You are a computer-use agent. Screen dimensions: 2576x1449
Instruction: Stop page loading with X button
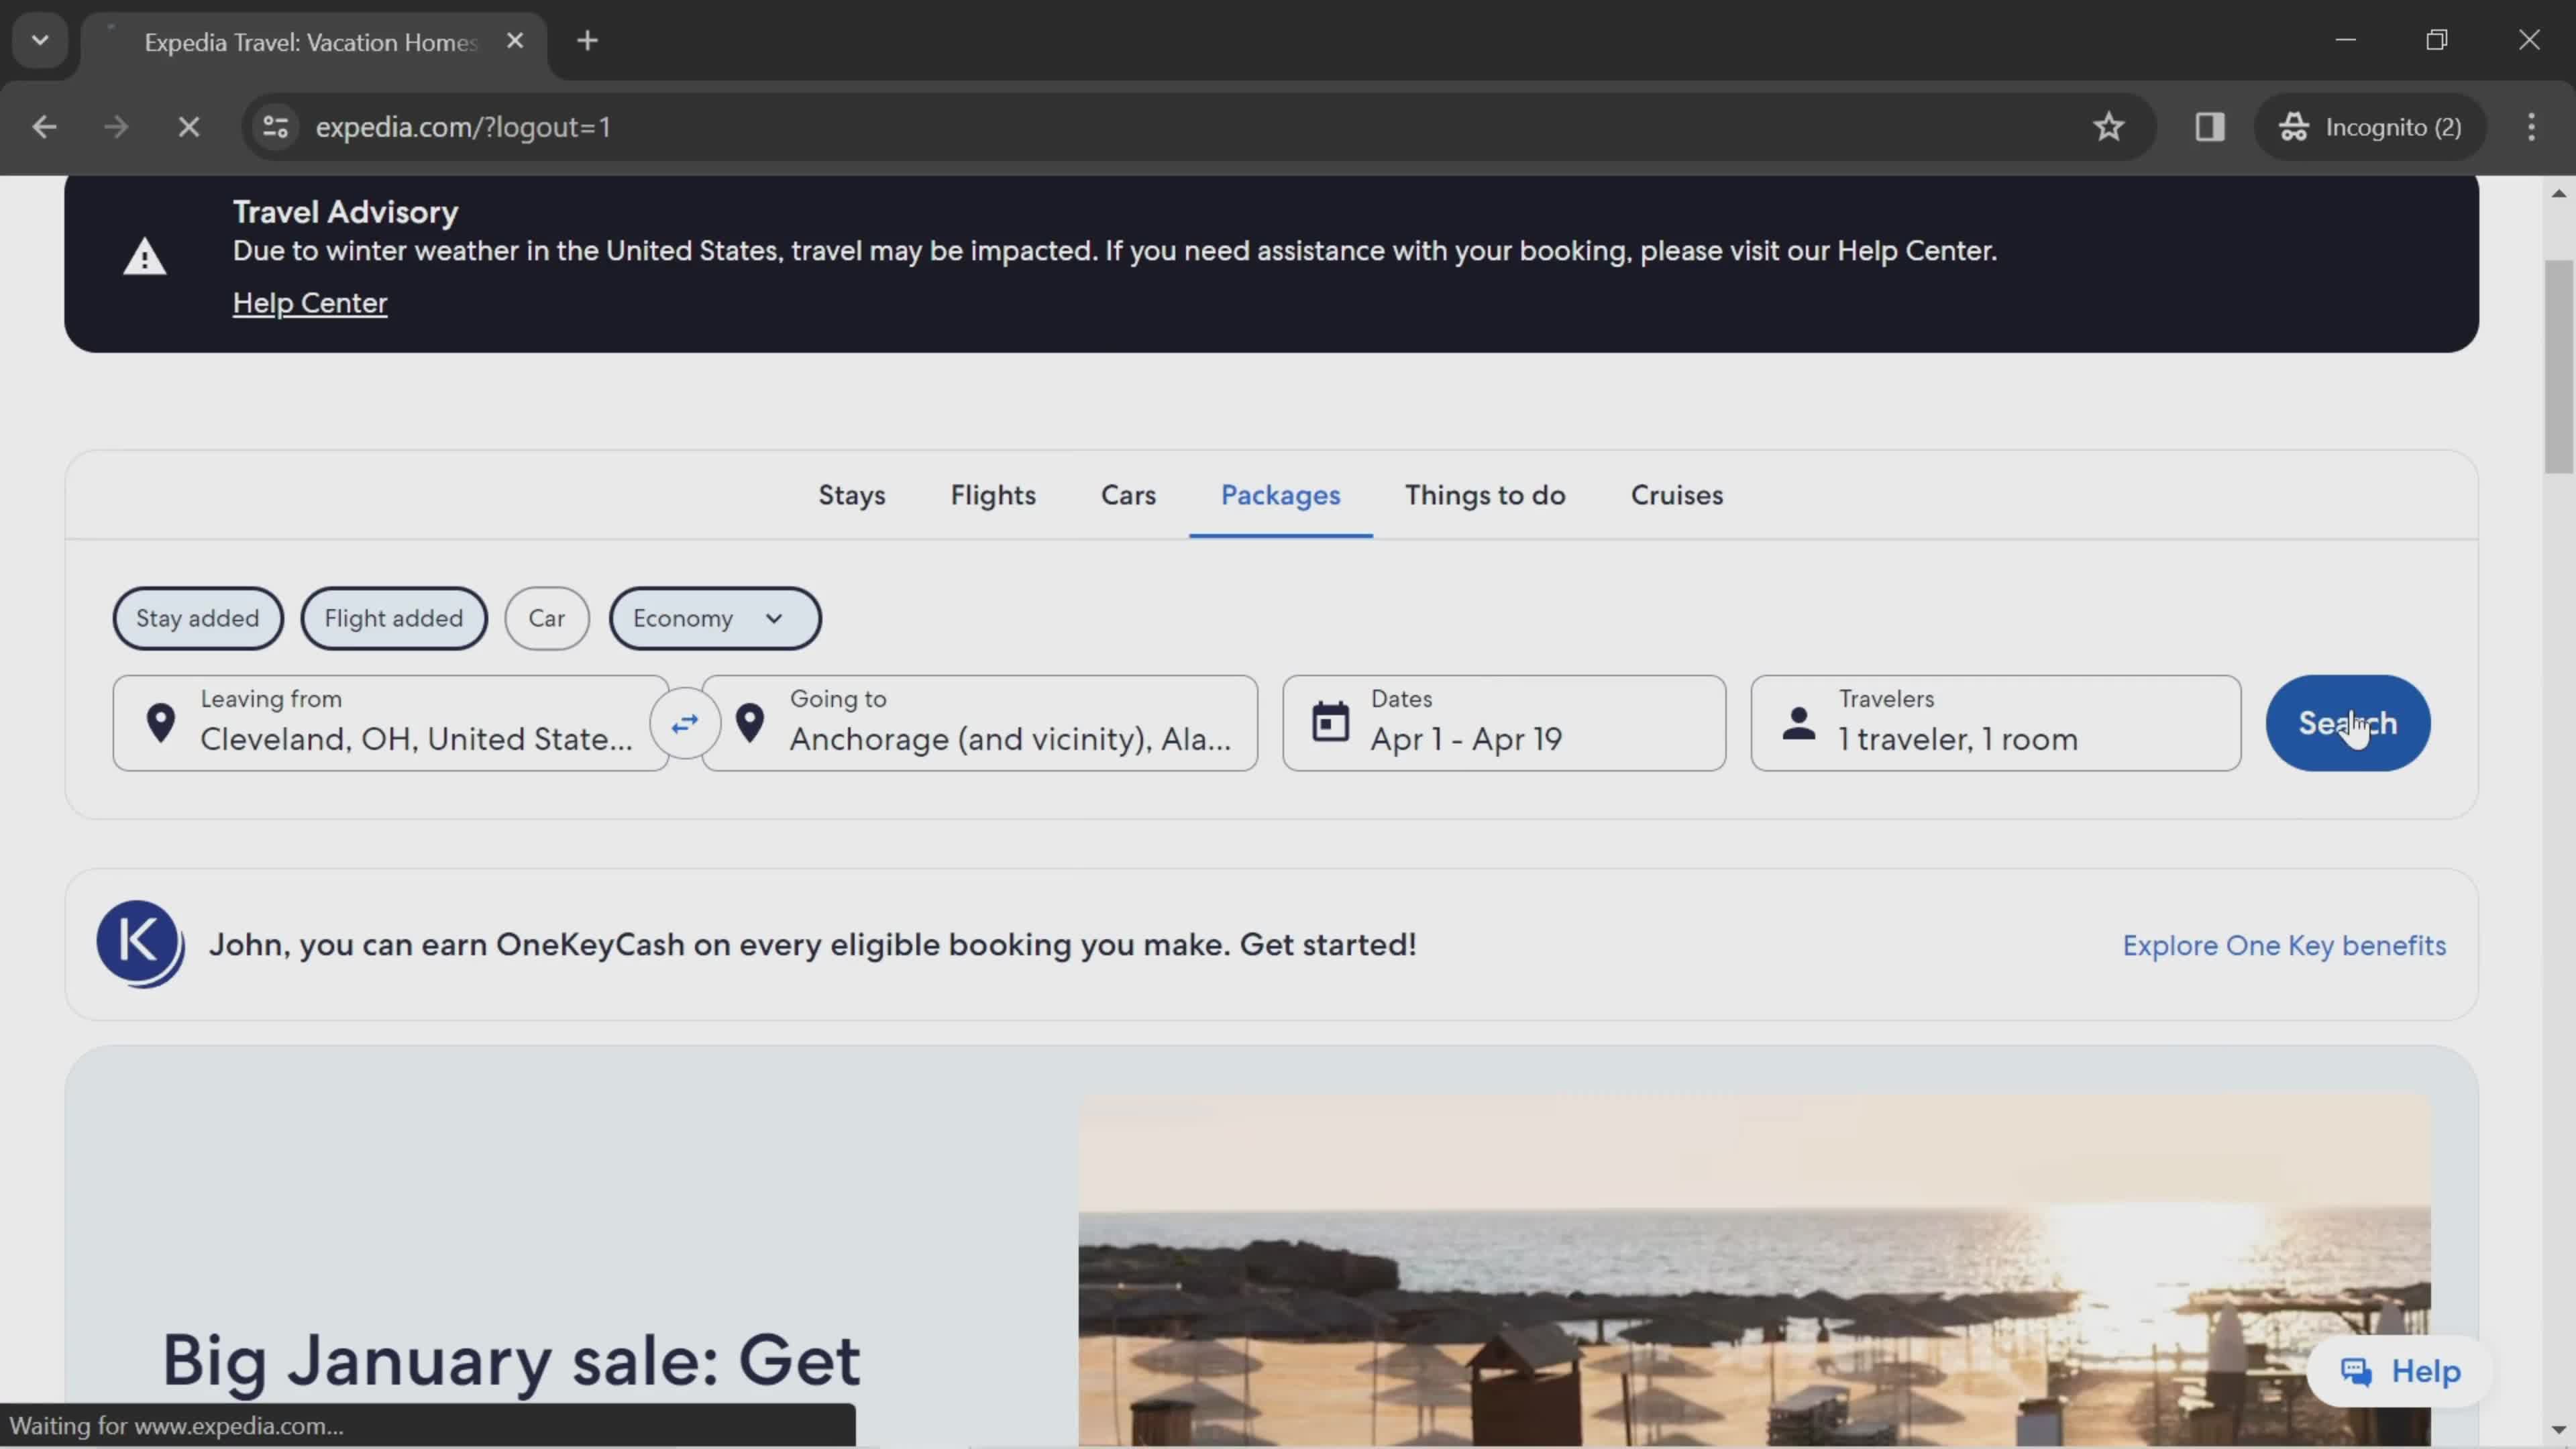tap(188, 127)
